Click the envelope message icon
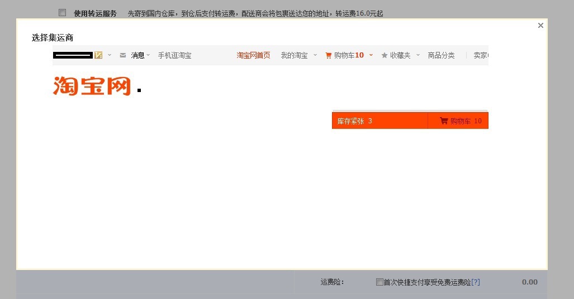The width and height of the screenshot is (574, 299). click(x=123, y=55)
